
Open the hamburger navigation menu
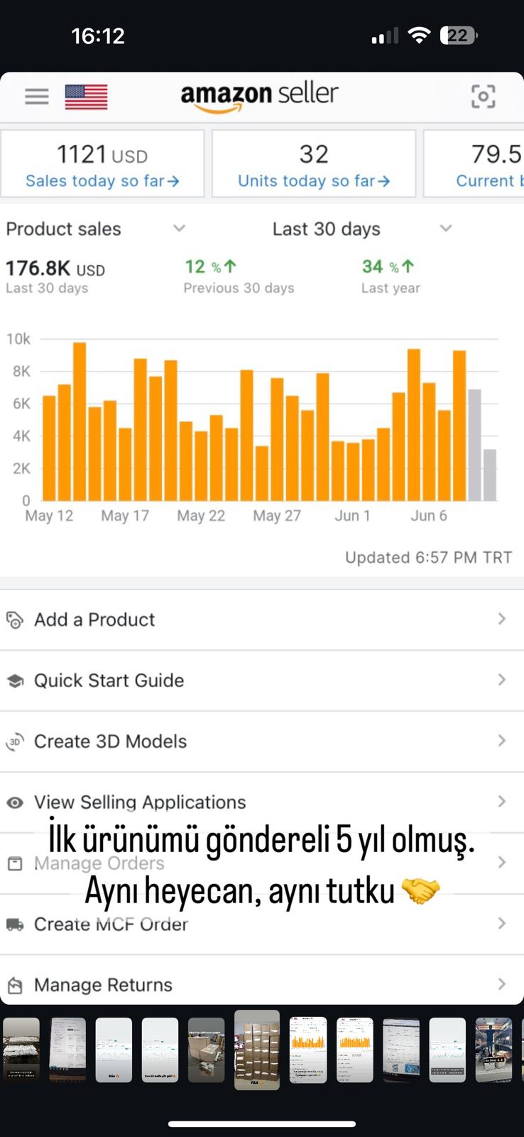tap(37, 96)
